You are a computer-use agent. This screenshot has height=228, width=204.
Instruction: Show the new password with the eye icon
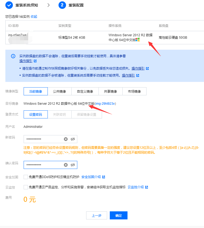73,139
